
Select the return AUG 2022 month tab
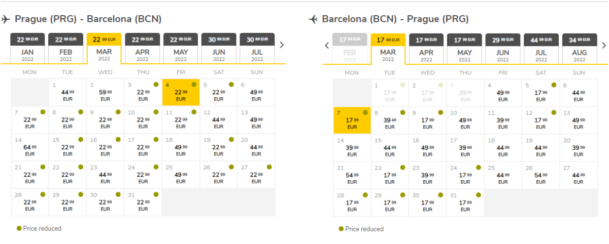[x=579, y=49]
